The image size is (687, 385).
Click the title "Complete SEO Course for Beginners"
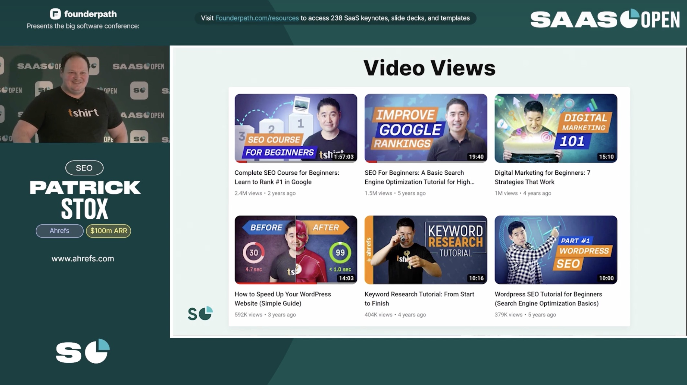tap(287, 177)
